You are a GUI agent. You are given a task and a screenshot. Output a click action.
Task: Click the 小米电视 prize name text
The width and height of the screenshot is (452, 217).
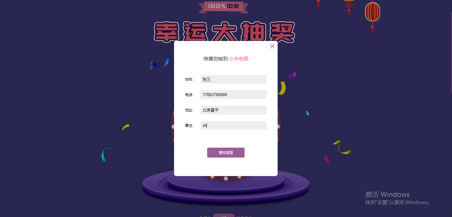239,59
